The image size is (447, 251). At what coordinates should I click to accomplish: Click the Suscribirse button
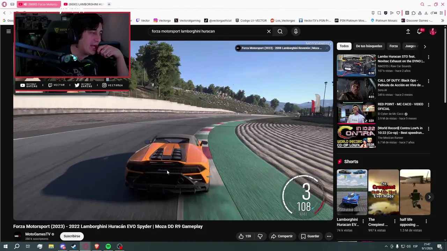tap(72, 236)
